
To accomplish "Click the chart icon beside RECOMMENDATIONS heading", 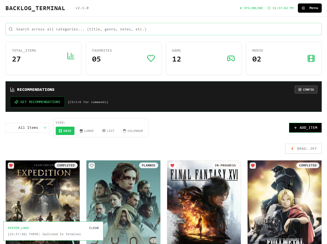I will click(x=12, y=90).
